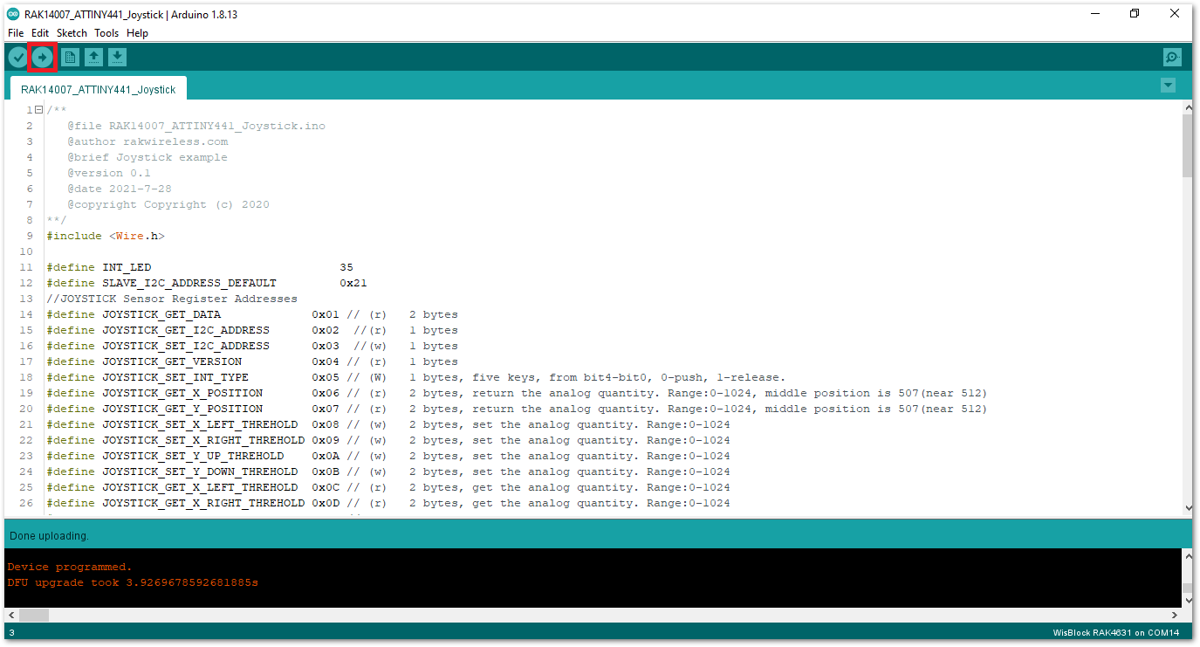Screen dimensions: 1200x647
Task: Click 'Device programmed.' console output
Action: 70,567
